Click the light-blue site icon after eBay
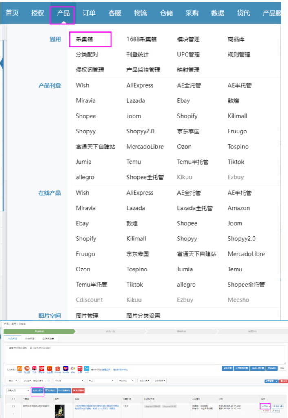This screenshot has height=418, width=288. pyautogui.click(x=87, y=369)
